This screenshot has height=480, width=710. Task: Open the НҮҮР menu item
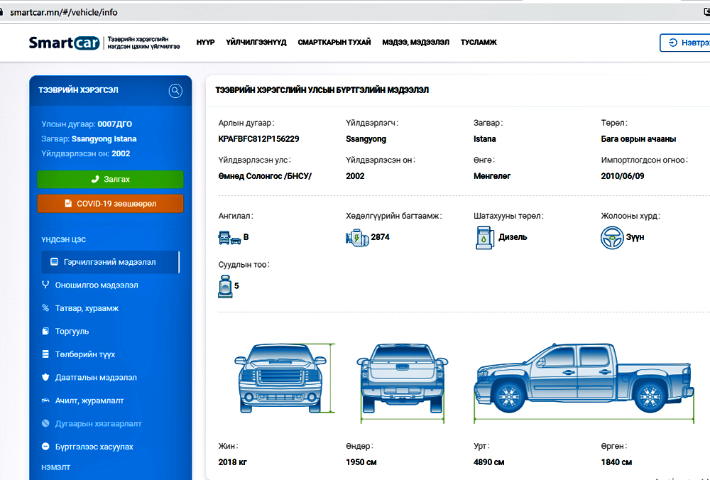pos(205,43)
